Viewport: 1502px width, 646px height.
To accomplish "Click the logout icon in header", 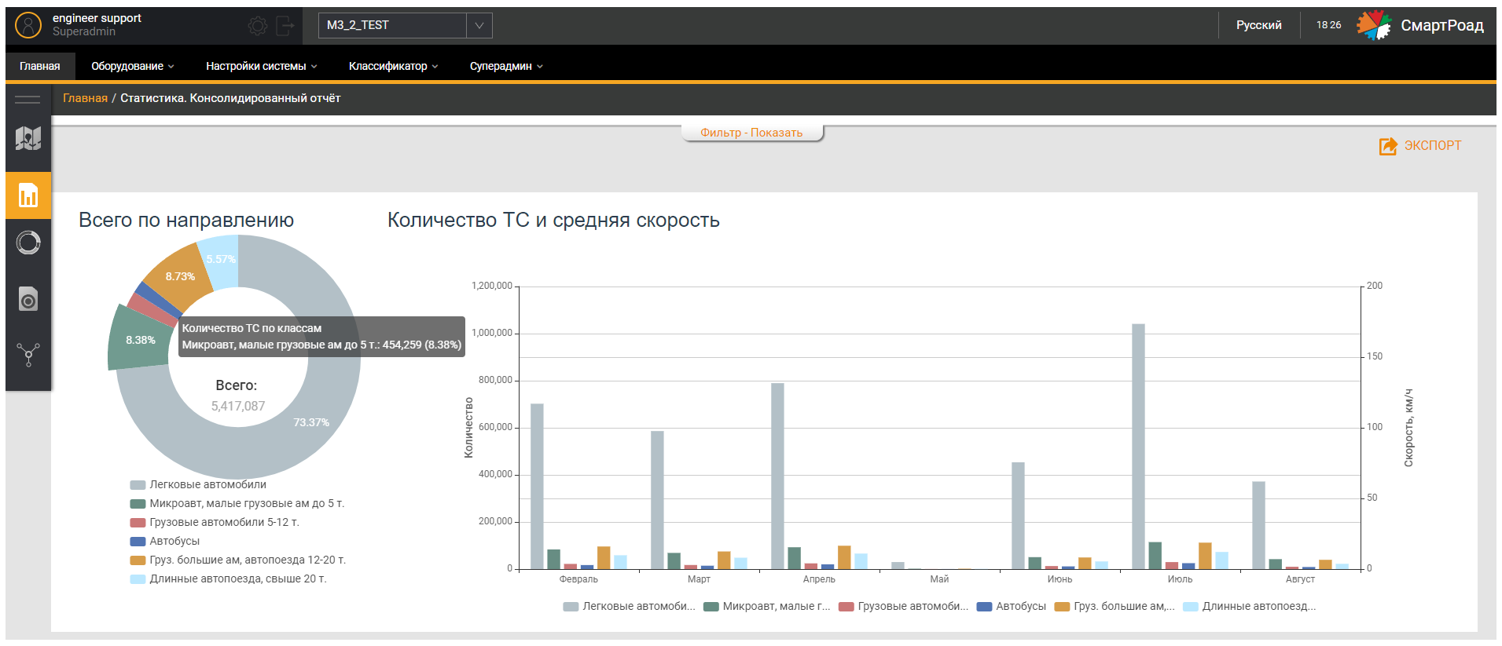I will 285,26.
